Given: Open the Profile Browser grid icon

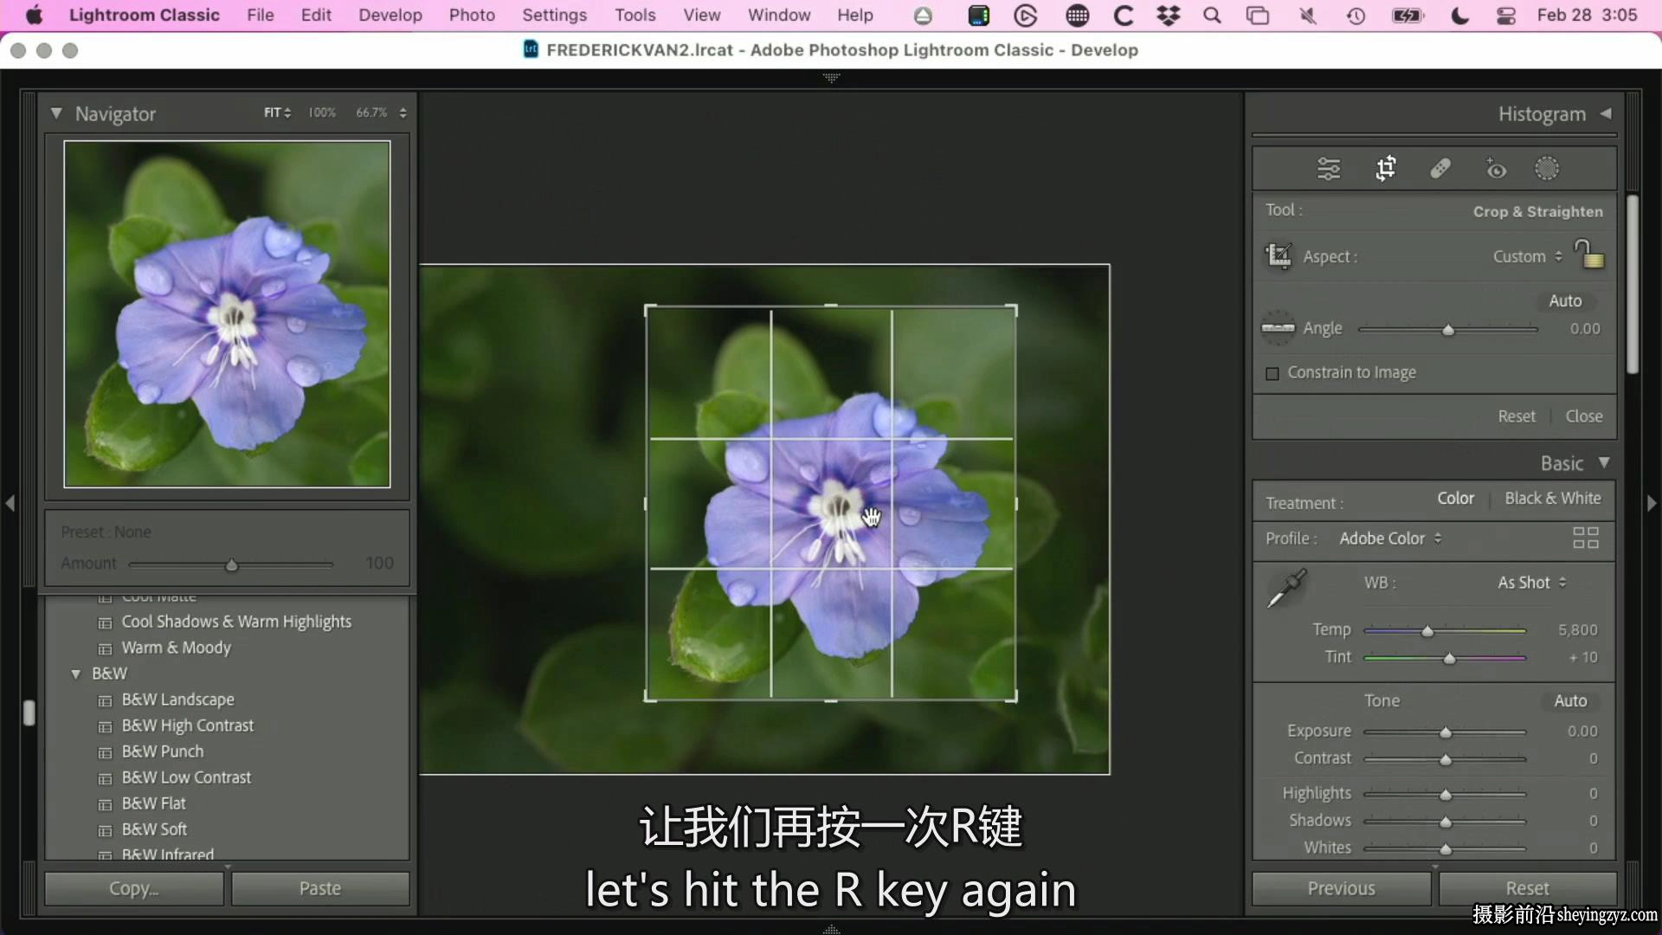Looking at the screenshot, I should [x=1585, y=538].
